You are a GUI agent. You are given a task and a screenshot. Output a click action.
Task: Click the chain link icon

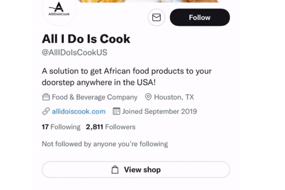(46, 111)
